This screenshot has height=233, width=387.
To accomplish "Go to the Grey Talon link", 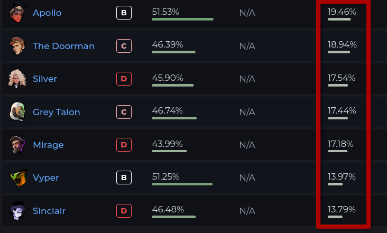I will pyautogui.click(x=57, y=112).
